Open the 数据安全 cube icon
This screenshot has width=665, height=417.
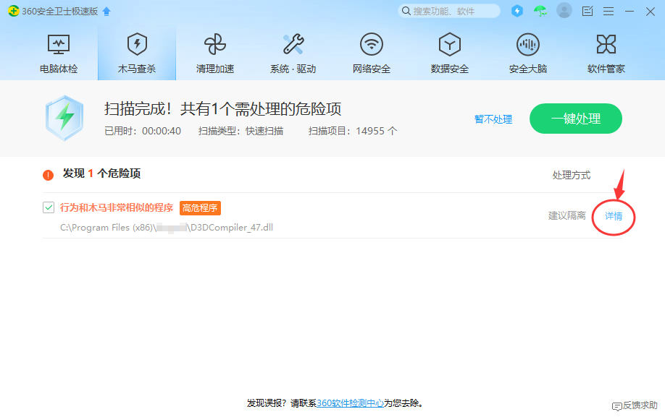(x=450, y=45)
